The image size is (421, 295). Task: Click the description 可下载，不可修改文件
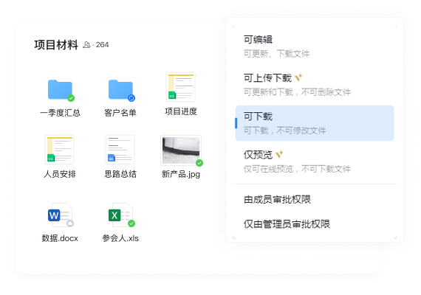pyautogui.click(x=285, y=131)
